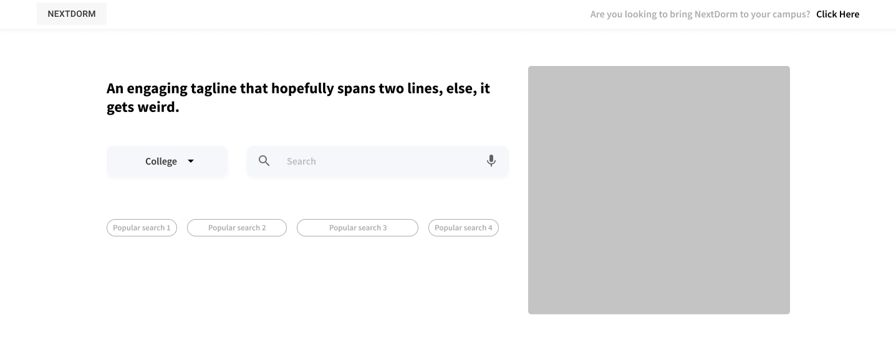The height and width of the screenshot is (351, 896).
Task: Activate the mic button in the search bar
Action: pos(491,161)
